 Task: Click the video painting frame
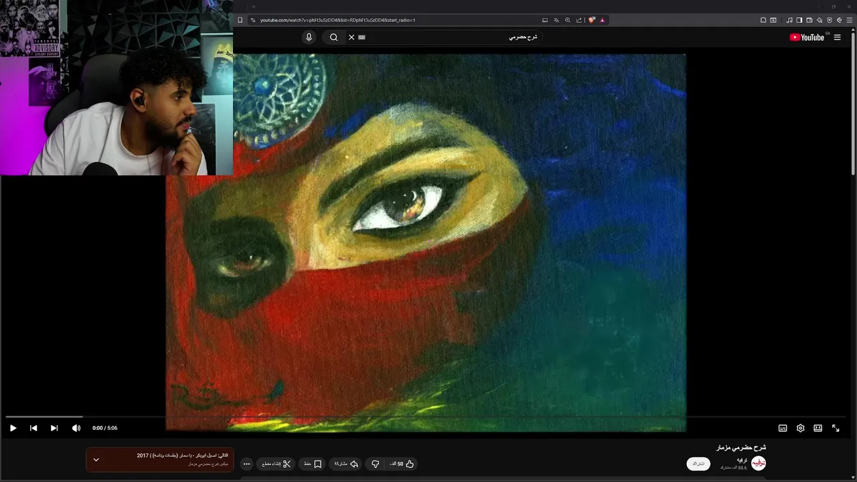tap(426, 242)
